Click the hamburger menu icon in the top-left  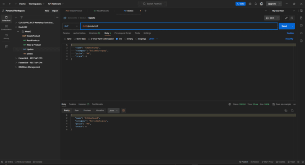coord(4,4)
